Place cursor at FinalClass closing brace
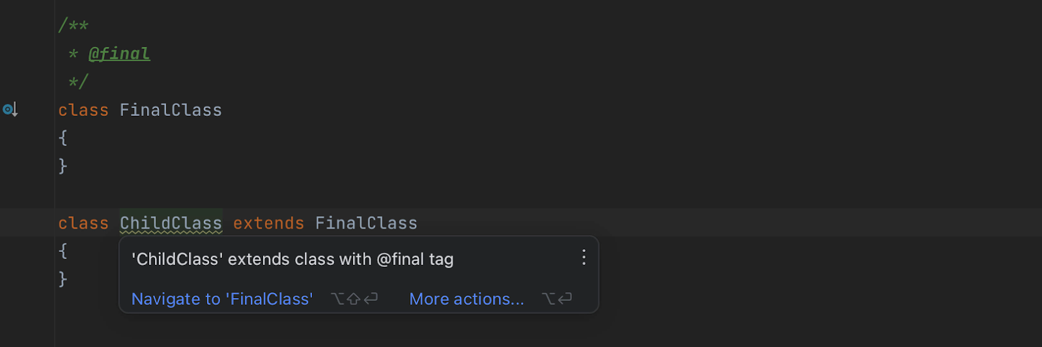The width and height of the screenshot is (1042, 347). (63, 166)
